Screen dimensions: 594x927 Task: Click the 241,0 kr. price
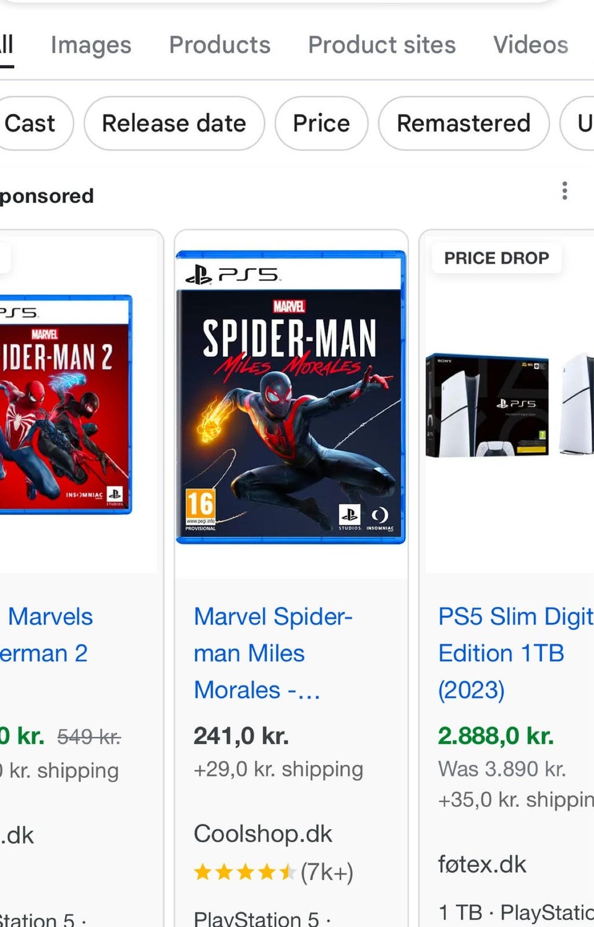(241, 736)
